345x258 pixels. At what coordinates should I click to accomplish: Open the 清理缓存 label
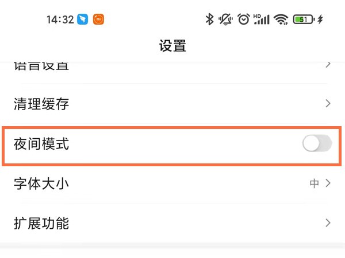point(41,104)
